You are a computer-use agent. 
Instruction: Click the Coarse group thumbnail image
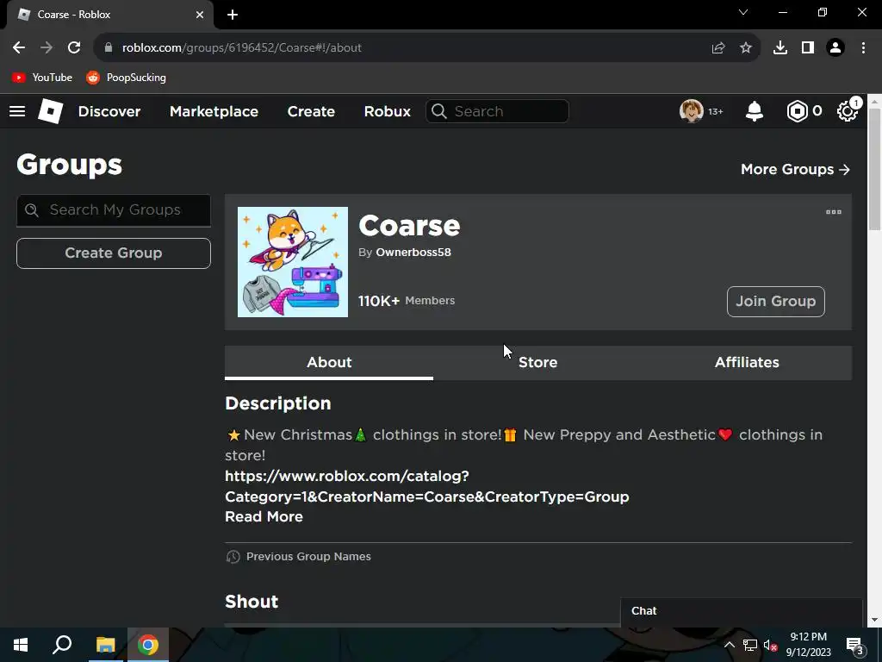click(x=293, y=262)
